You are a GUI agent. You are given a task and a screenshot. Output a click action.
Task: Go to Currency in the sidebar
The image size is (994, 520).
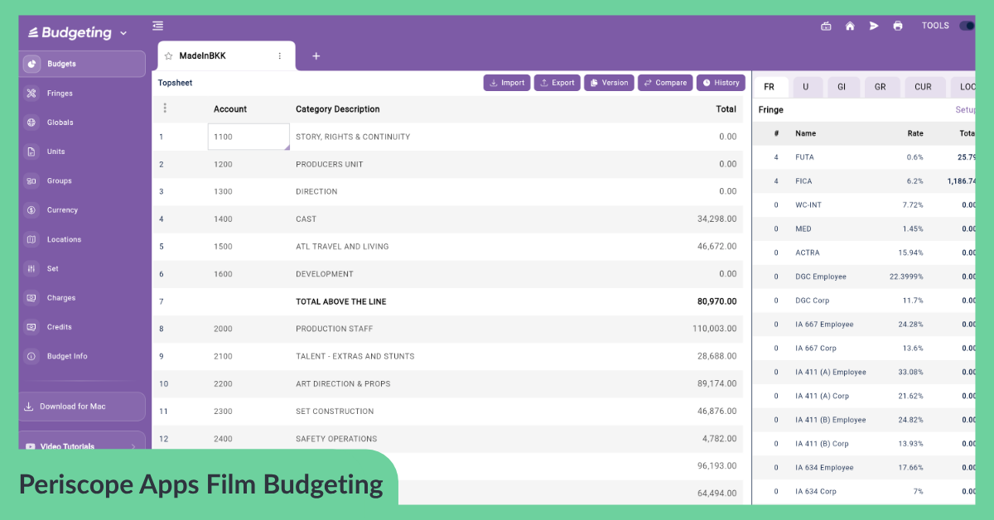tap(62, 210)
